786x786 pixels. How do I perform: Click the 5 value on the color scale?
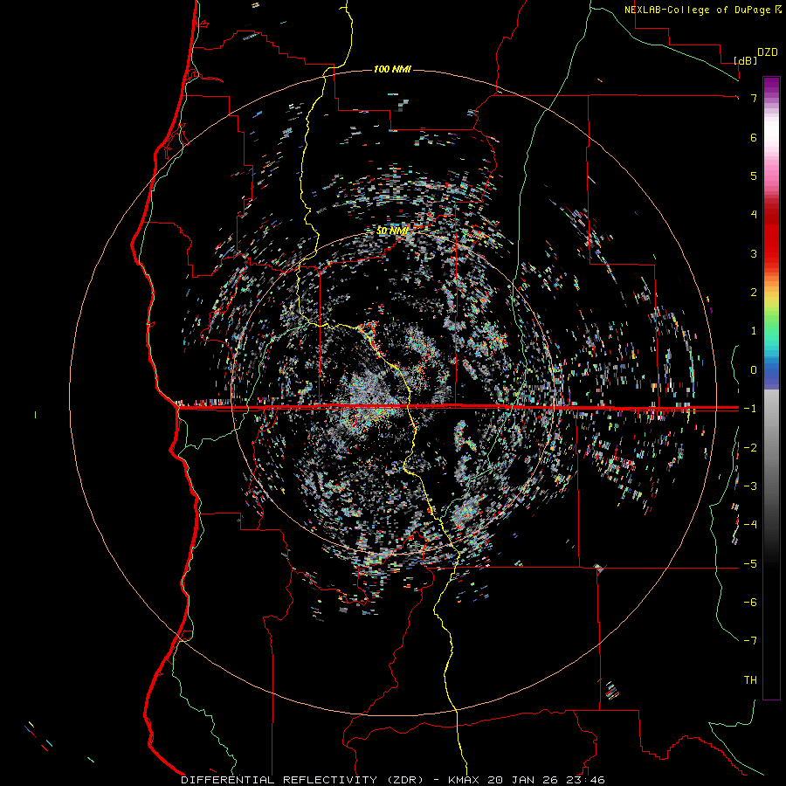[754, 176]
